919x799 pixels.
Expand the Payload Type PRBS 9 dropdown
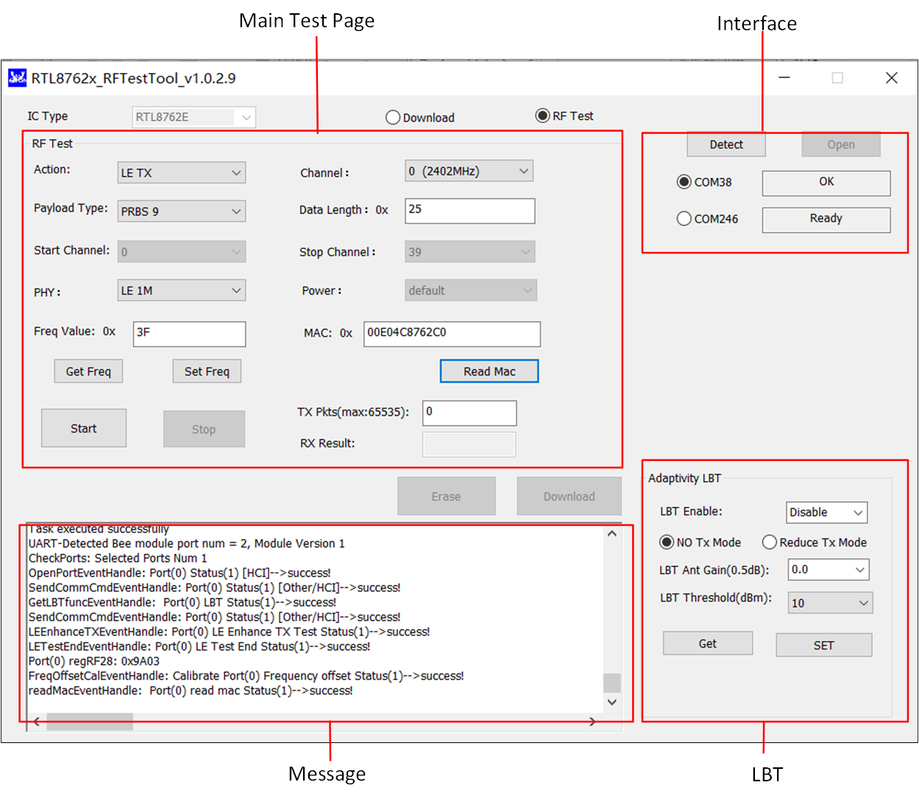pos(181,211)
